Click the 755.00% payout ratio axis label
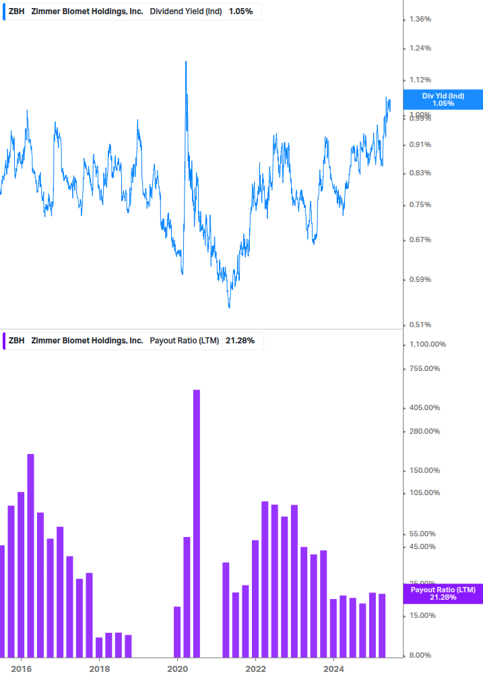 [424, 368]
